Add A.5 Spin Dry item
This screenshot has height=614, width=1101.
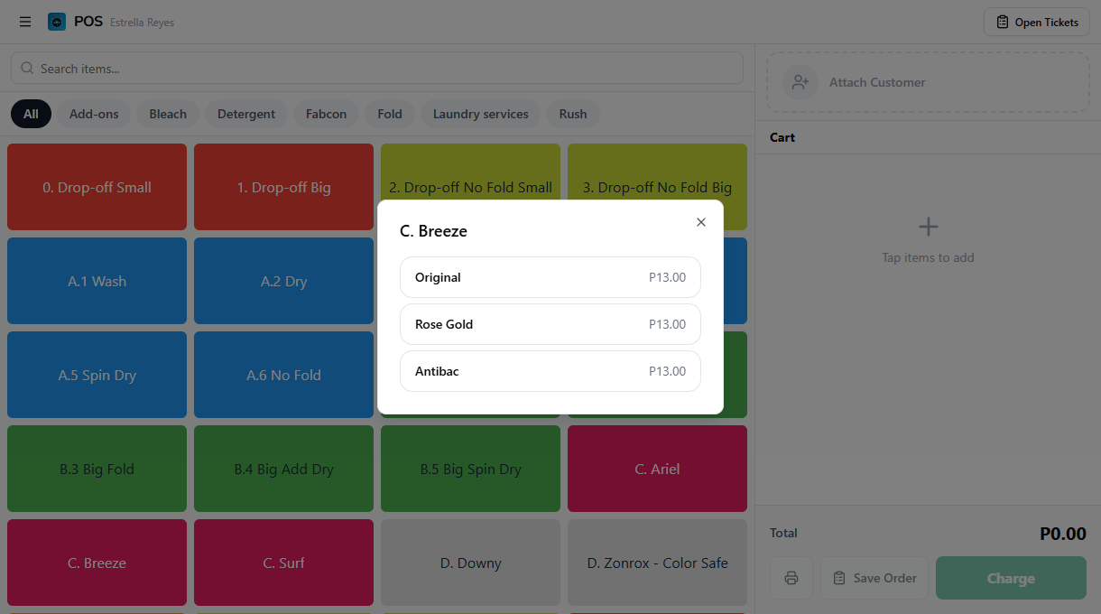97,375
